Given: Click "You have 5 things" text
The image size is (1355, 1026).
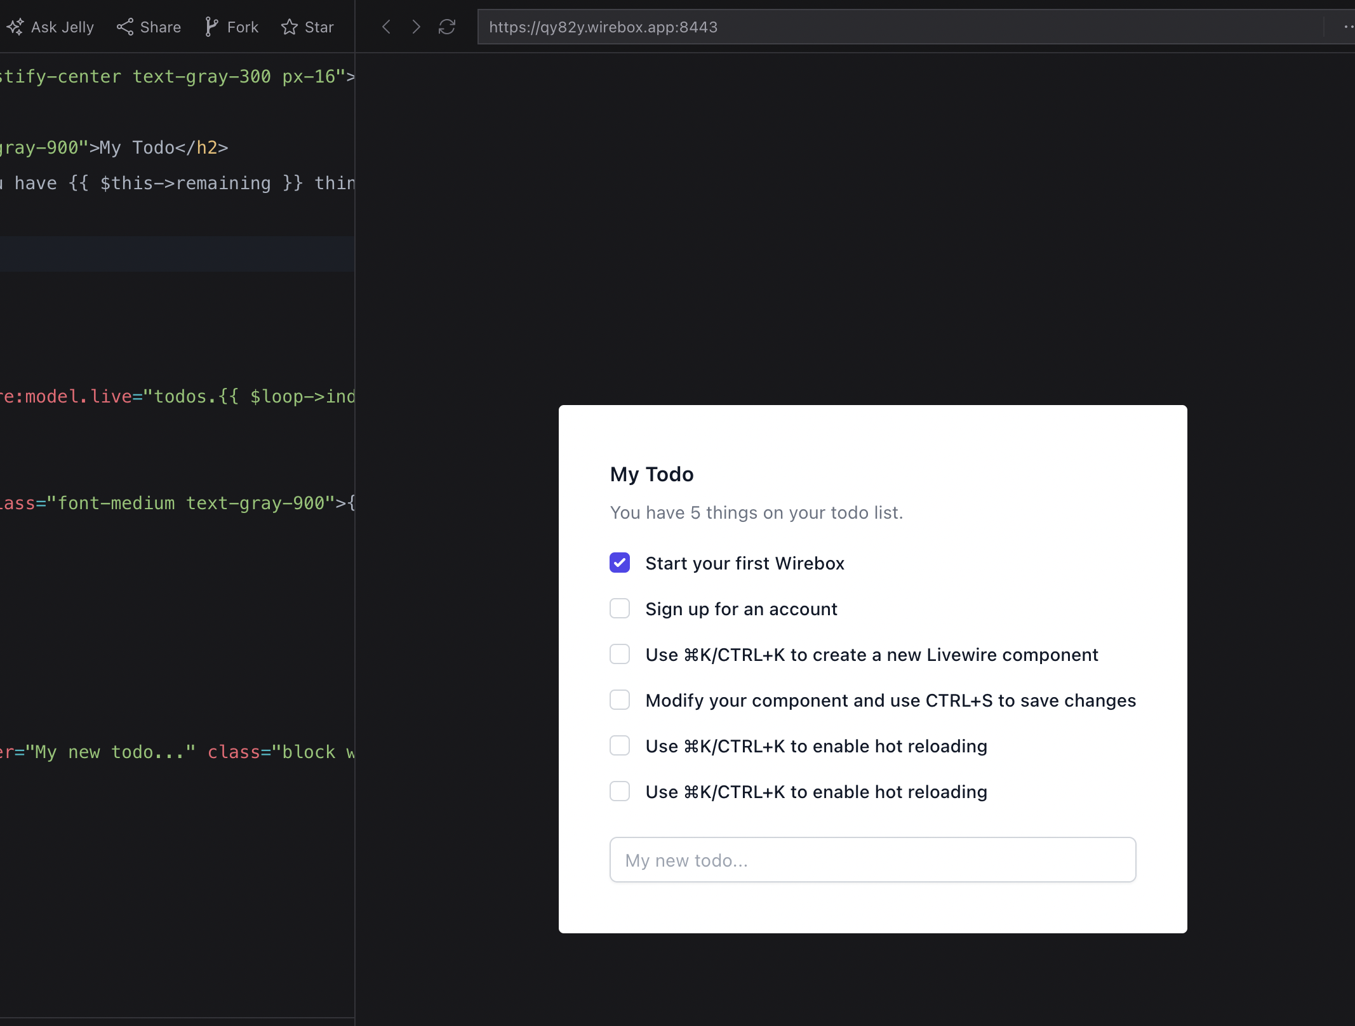Looking at the screenshot, I should [756, 512].
